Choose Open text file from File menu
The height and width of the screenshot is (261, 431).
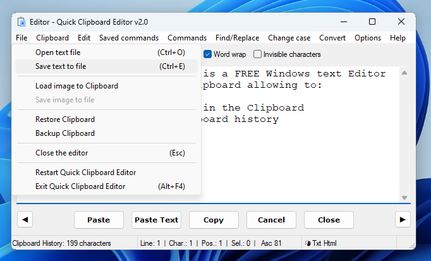pyautogui.click(x=106, y=52)
